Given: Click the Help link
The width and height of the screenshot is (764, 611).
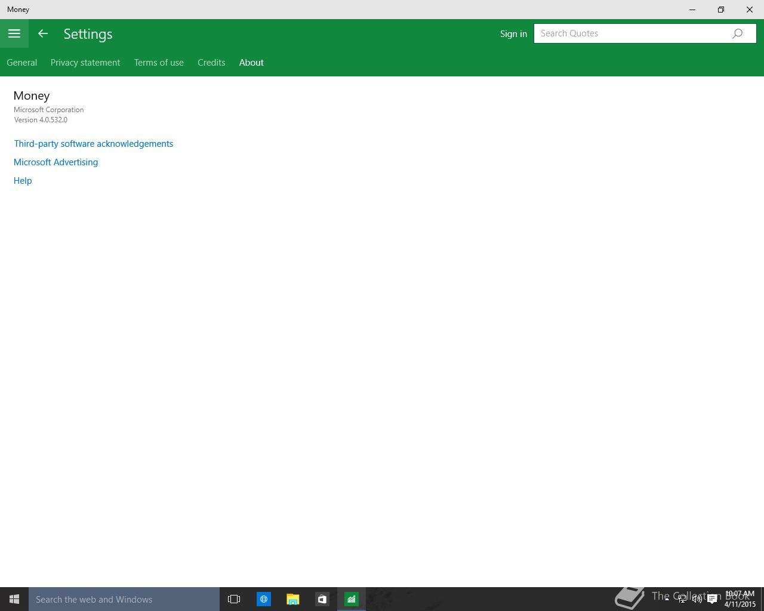Looking at the screenshot, I should (23, 181).
